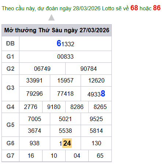Click the G1 row label
The image size is (162, 164).
[10, 57]
